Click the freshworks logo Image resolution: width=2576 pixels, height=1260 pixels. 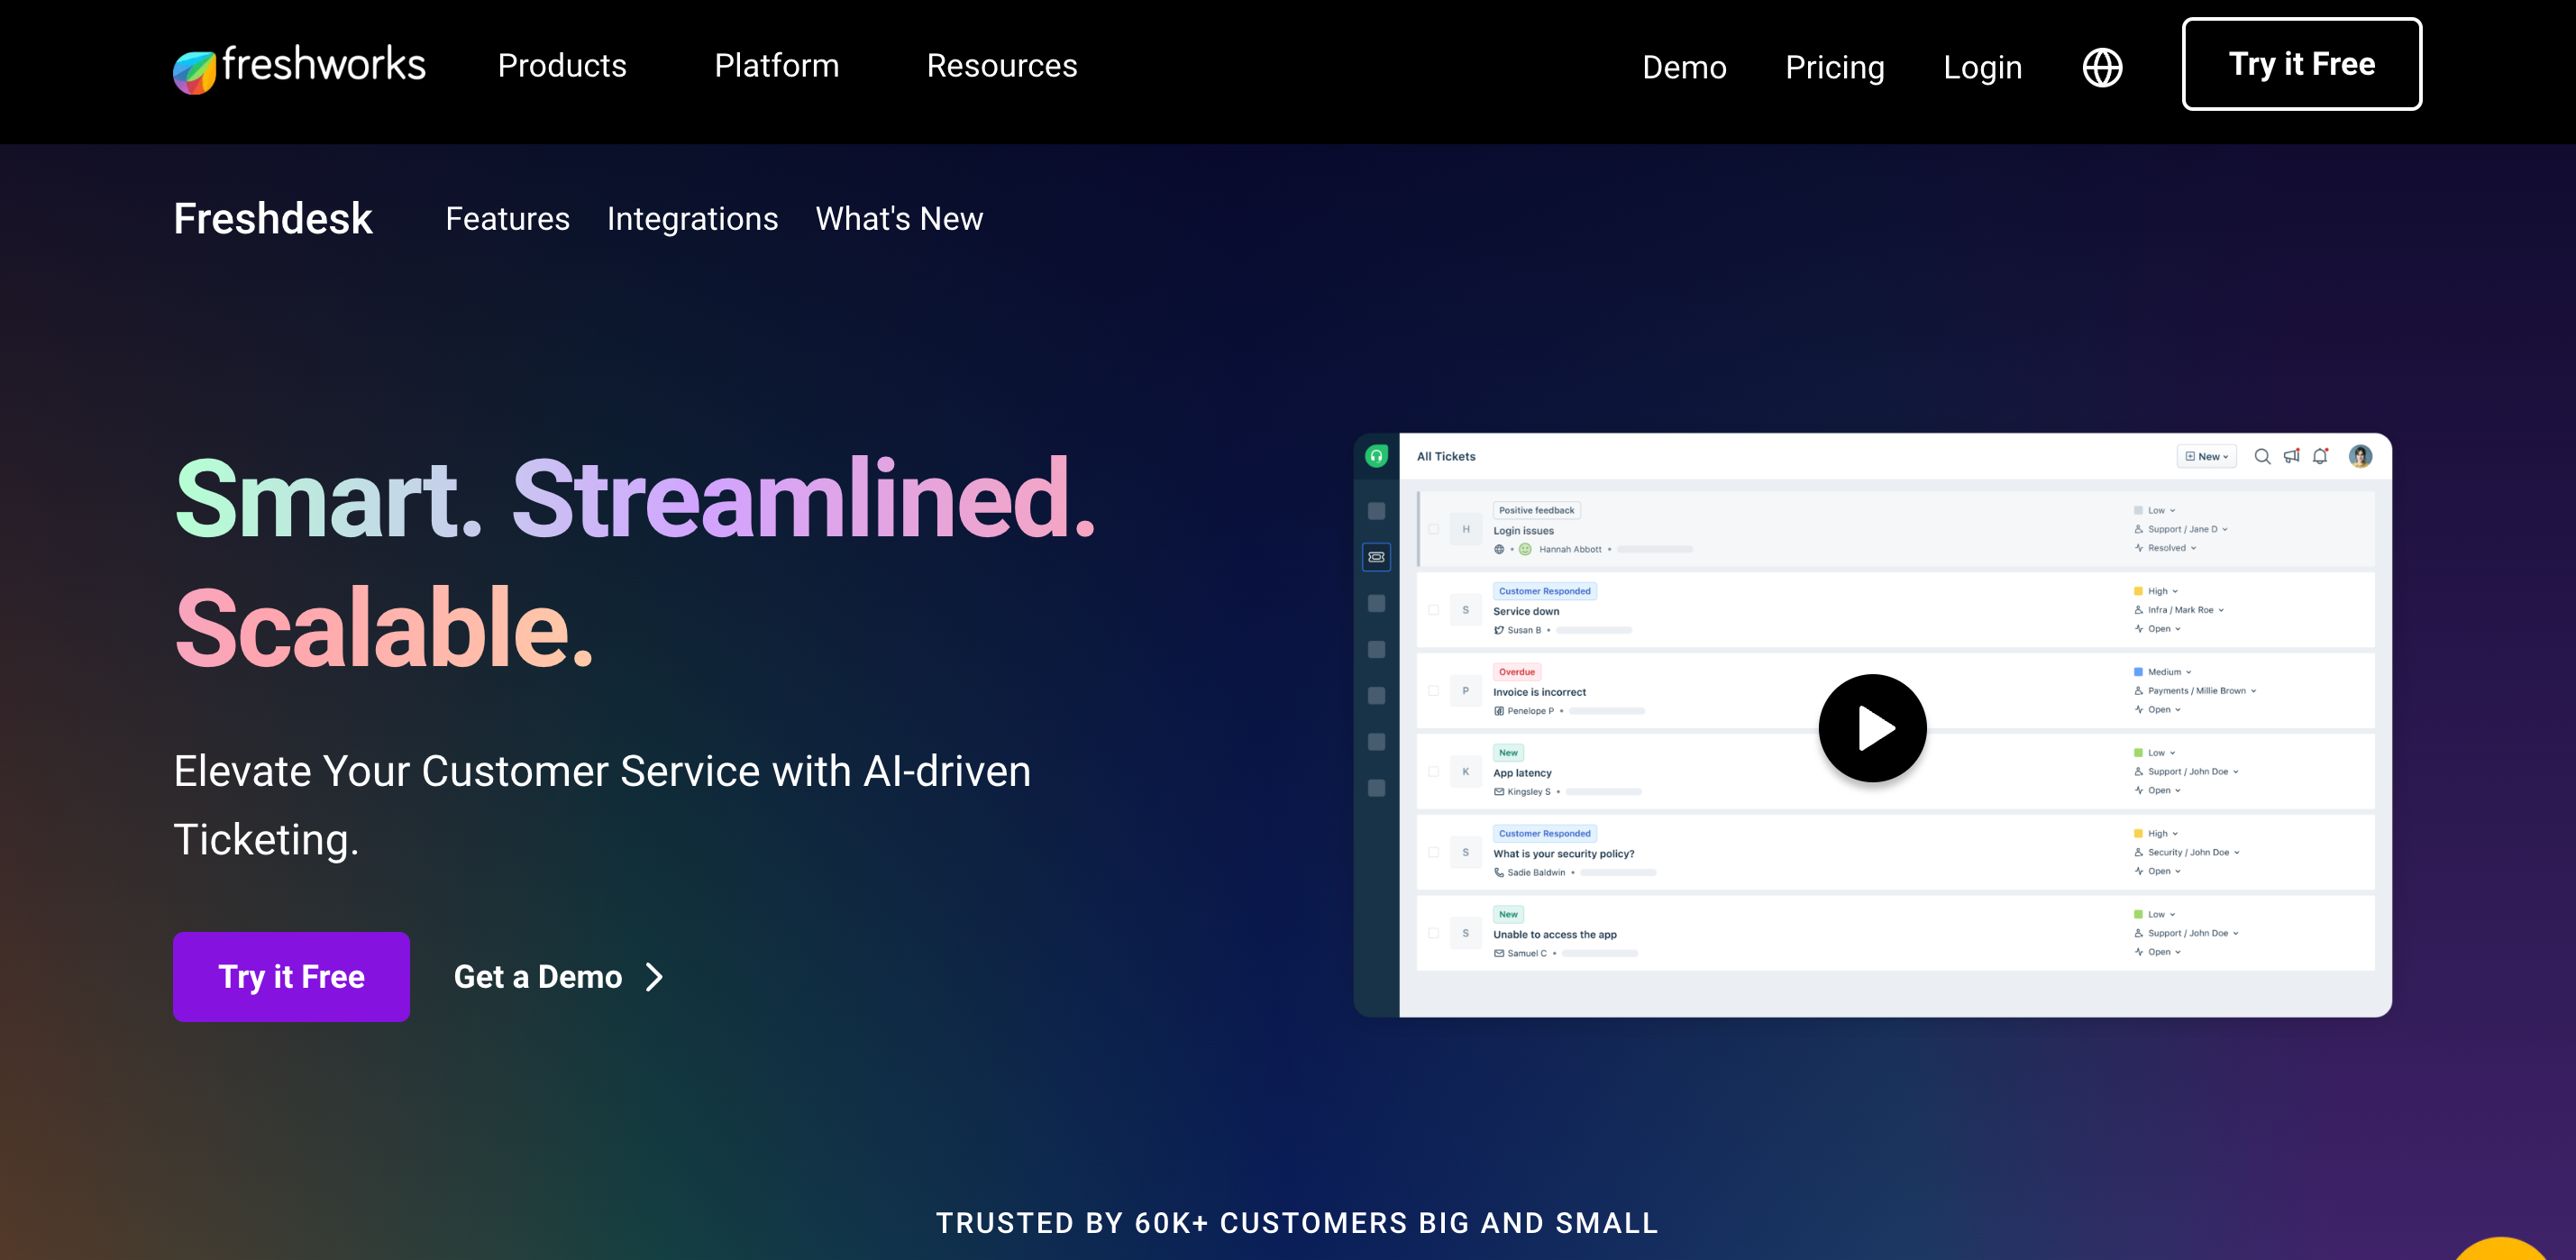(299, 66)
